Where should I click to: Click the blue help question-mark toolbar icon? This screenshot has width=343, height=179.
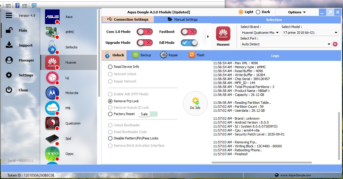coord(18,5)
